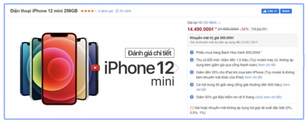
Task: Open Xem chi tiết for iPad discount
Action: [253, 77]
